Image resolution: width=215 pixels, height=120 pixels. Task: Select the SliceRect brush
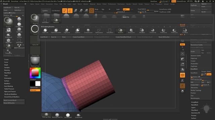(x=142, y=31)
